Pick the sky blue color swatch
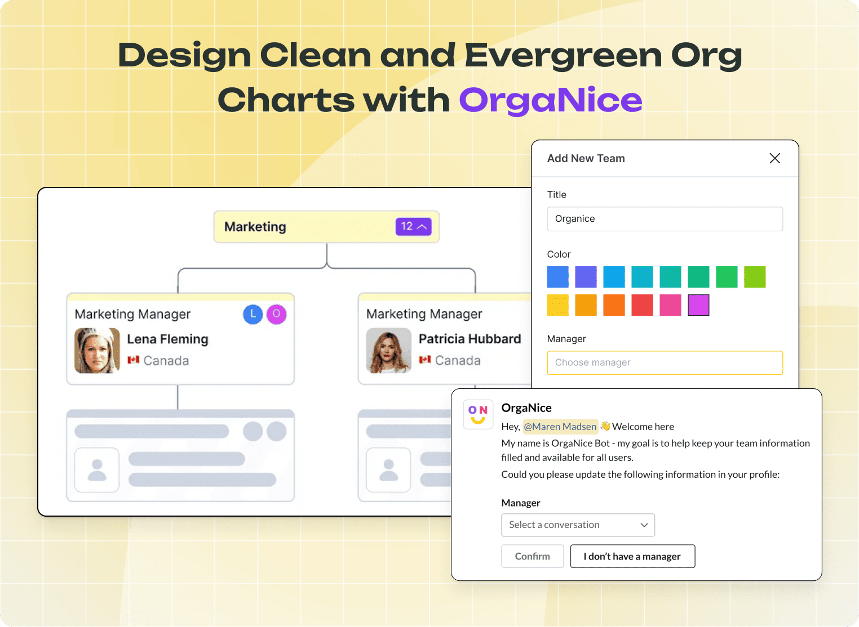859x627 pixels. (614, 277)
